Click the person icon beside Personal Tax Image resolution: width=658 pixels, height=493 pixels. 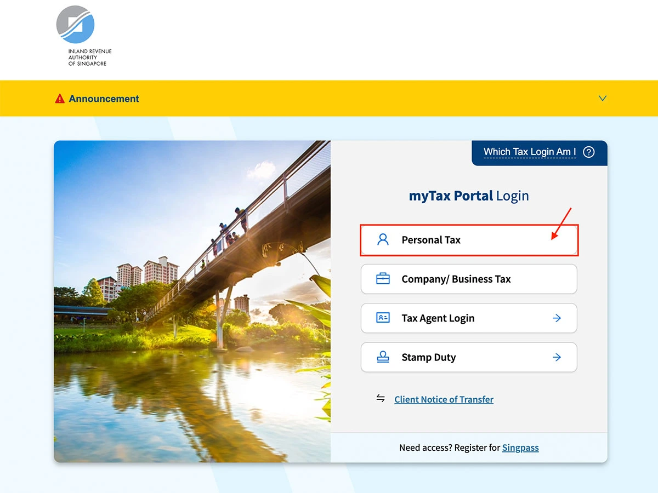(383, 239)
